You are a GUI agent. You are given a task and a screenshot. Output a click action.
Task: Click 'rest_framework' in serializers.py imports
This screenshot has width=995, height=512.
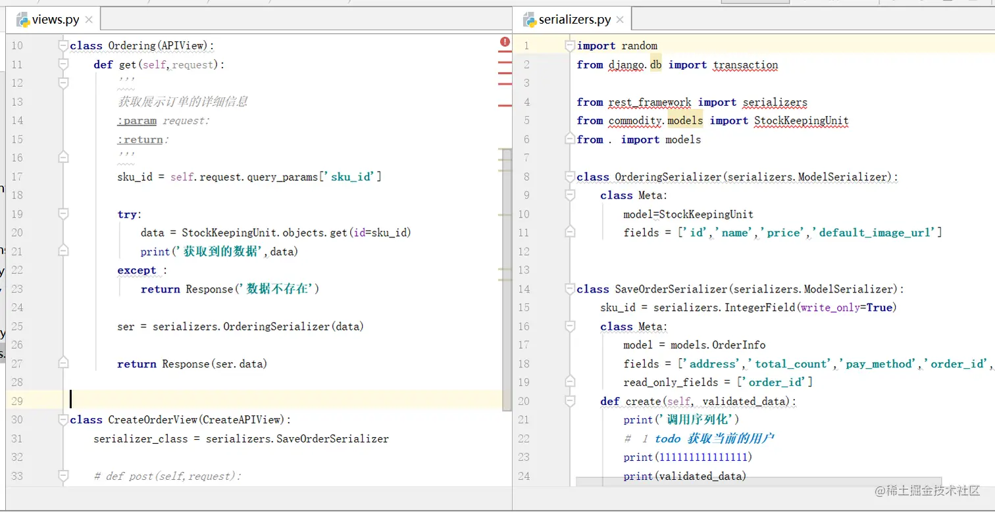pos(650,102)
